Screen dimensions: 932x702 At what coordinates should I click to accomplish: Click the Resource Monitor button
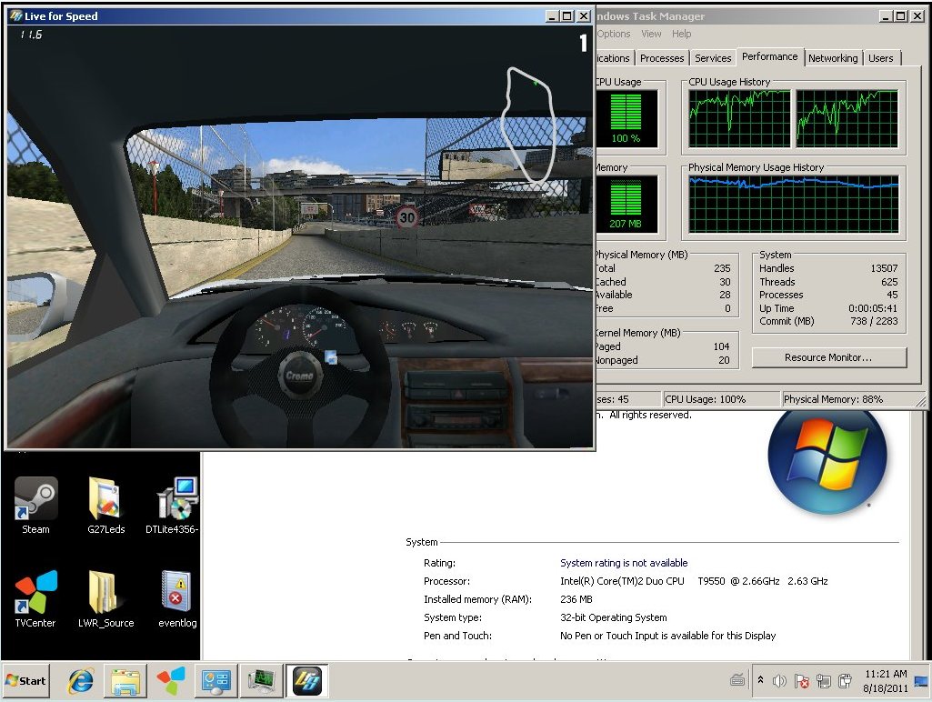828,357
